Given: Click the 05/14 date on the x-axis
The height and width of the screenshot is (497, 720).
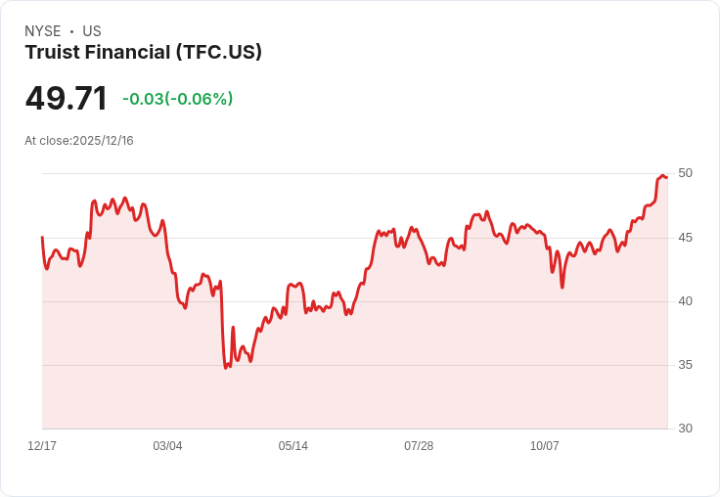Looking at the screenshot, I should coord(292,446).
